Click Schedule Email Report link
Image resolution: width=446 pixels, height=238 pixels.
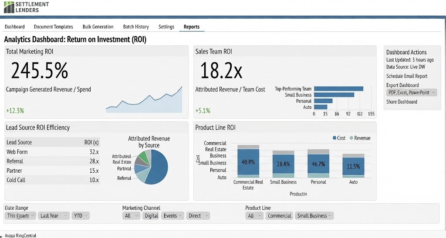tap(407, 76)
